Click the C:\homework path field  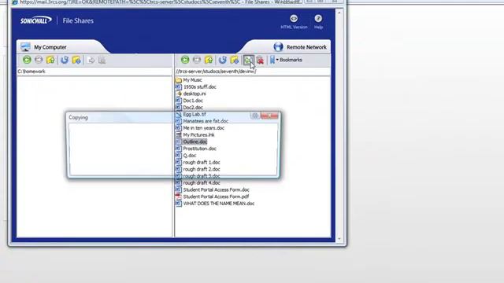coord(94,72)
